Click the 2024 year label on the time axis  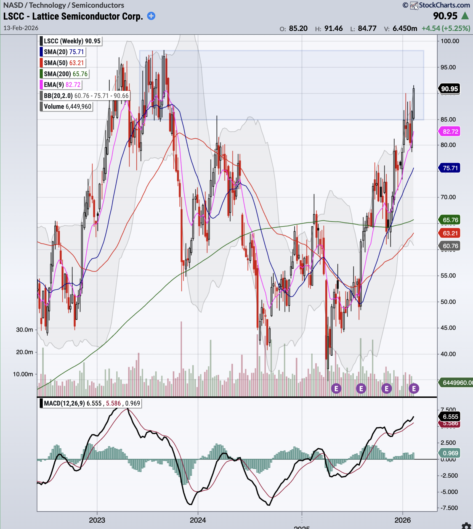198,520
